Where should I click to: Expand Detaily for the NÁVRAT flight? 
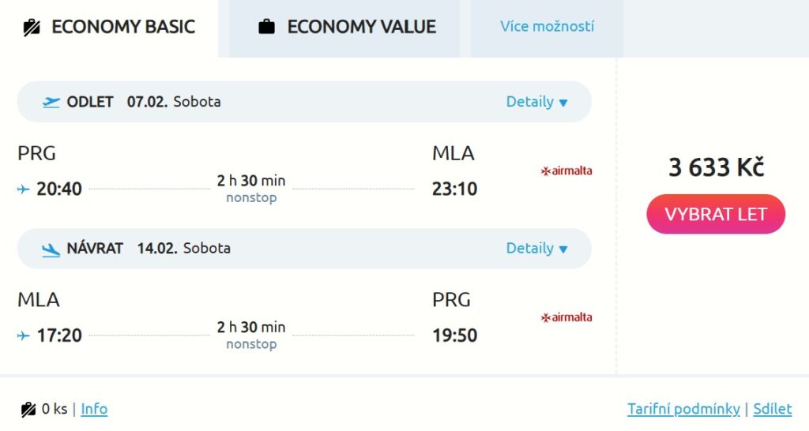click(536, 249)
